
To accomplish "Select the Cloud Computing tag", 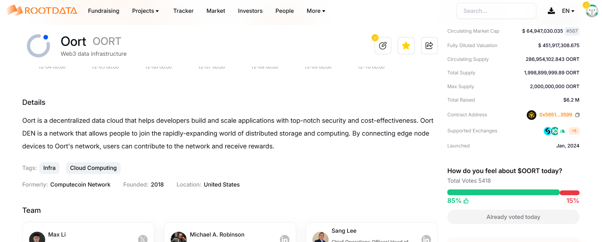I will (x=93, y=168).
